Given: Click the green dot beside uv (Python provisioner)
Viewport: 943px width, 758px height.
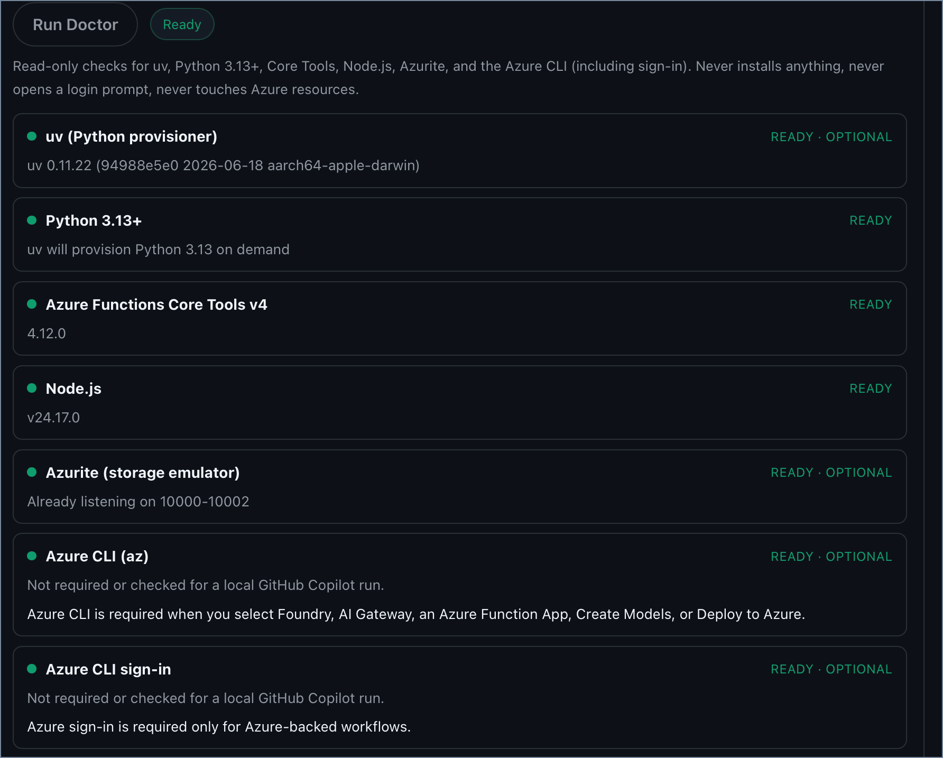Looking at the screenshot, I should click(32, 136).
